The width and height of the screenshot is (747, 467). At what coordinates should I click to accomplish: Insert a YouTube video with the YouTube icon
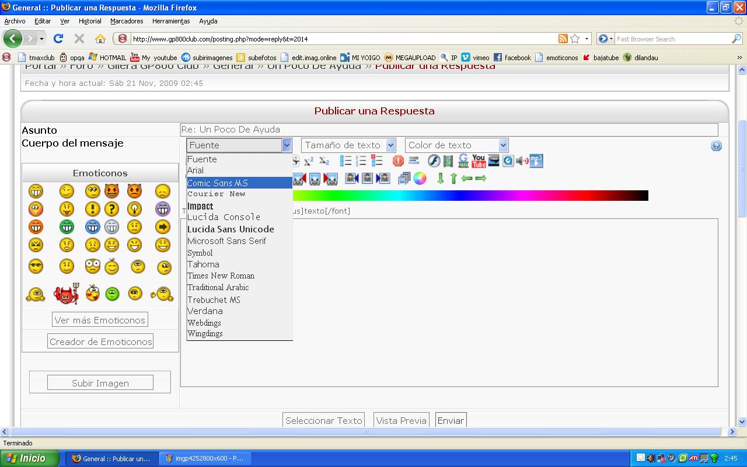click(479, 161)
